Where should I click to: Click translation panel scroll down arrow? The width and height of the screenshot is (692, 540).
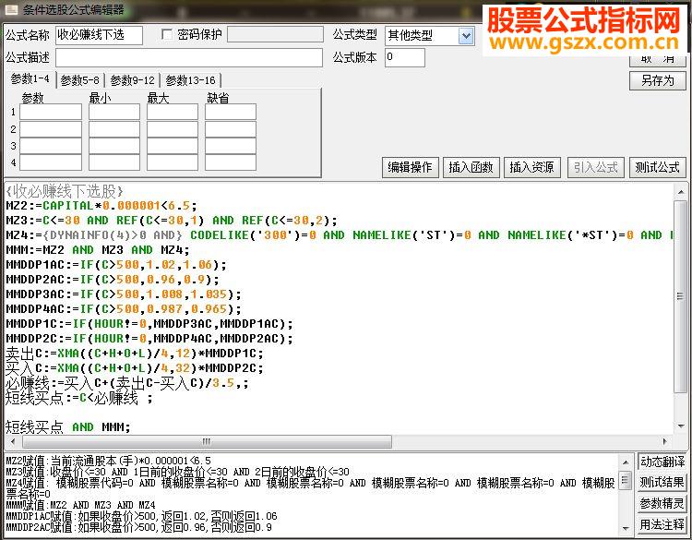point(626,528)
